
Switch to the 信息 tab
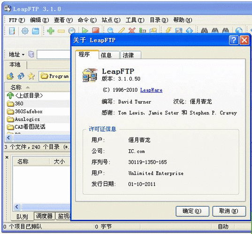point(109,55)
